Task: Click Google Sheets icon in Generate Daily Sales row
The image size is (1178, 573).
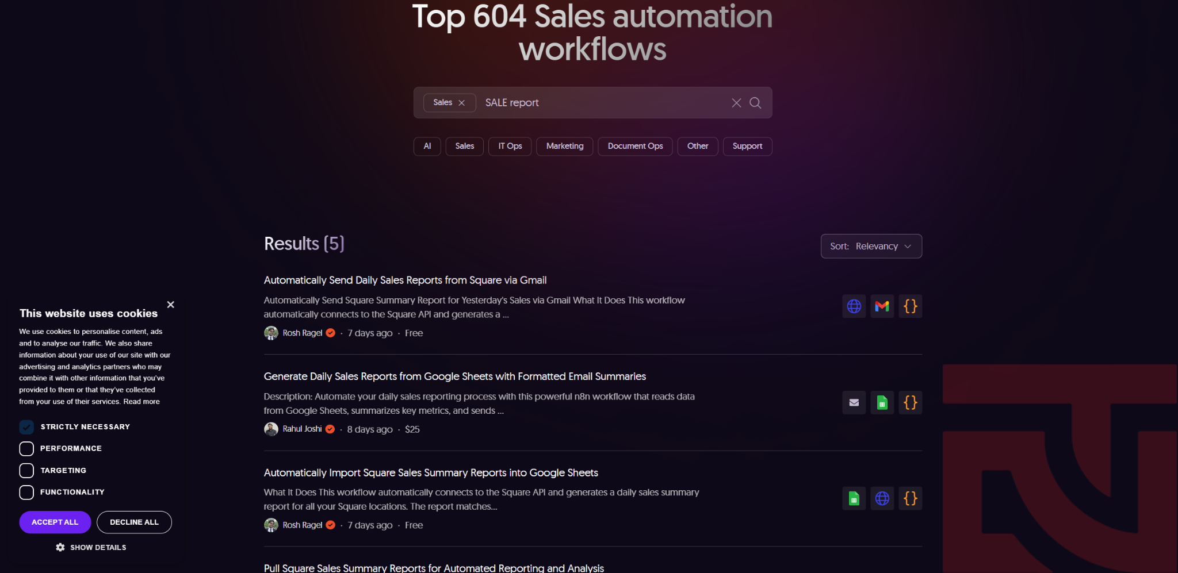Action: click(882, 402)
